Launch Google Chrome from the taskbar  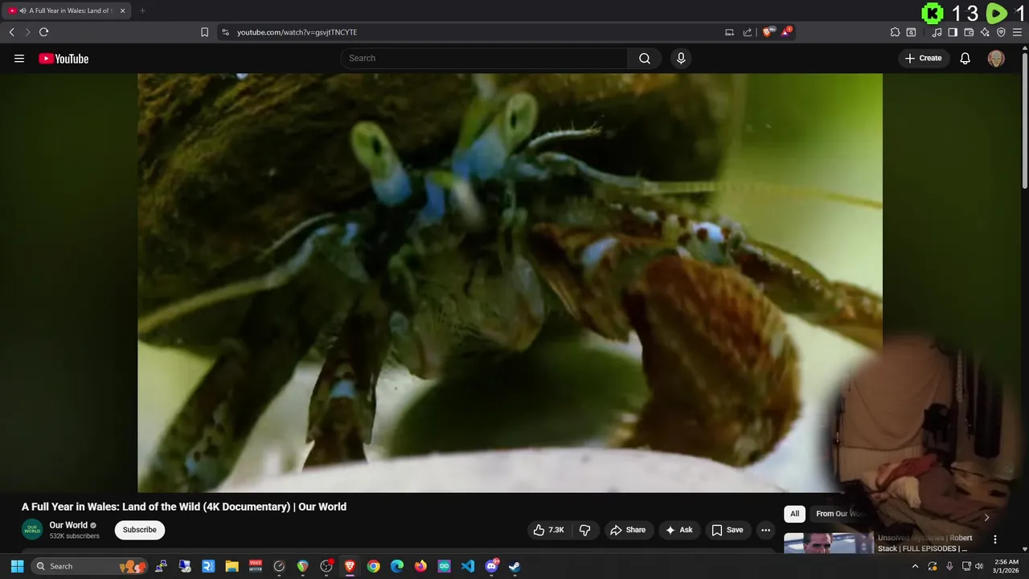click(x=373, y=566)
